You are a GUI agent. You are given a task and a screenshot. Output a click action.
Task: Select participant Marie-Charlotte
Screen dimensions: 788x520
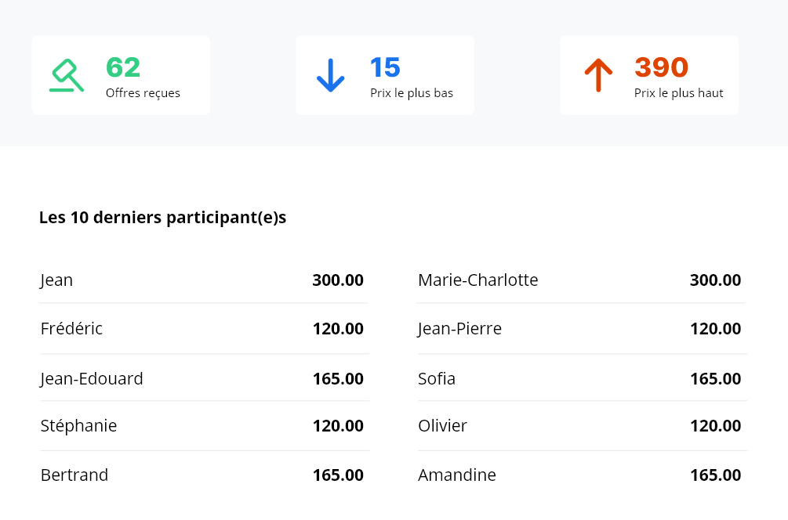tap(478, 280)
